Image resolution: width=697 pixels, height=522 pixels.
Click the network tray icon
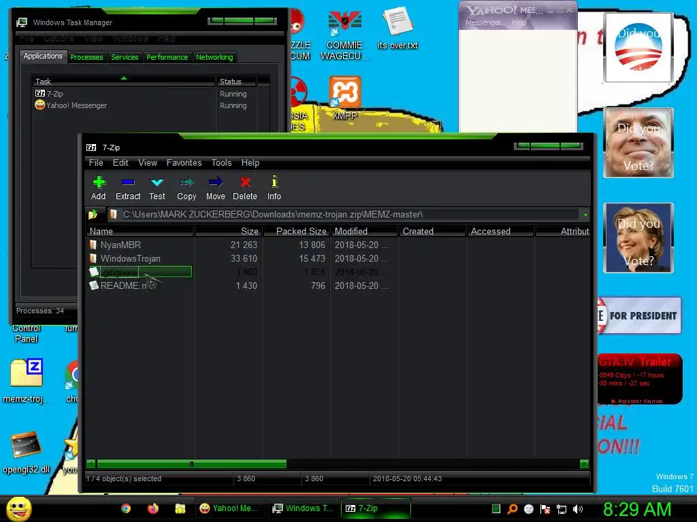[x=562, y=509]
